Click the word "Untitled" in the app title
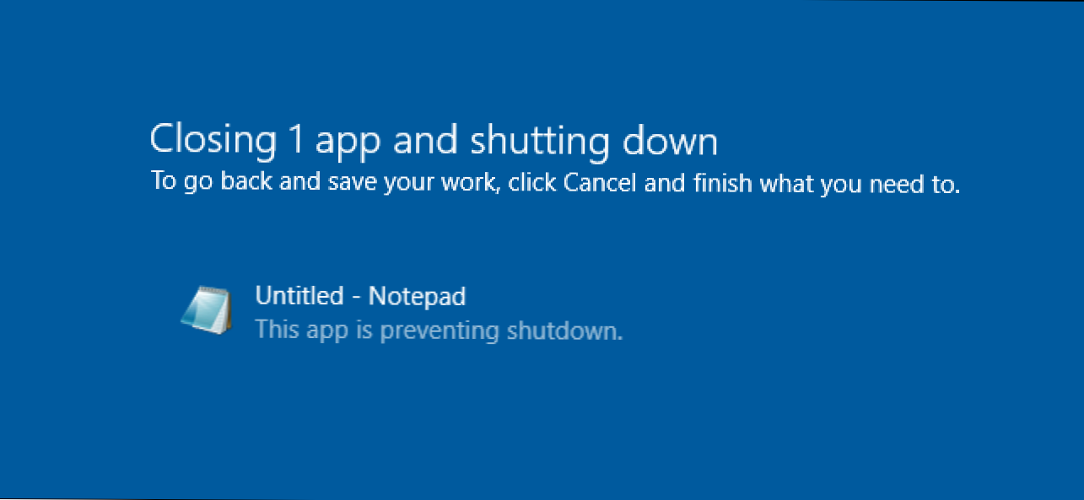 click(299, 296)
